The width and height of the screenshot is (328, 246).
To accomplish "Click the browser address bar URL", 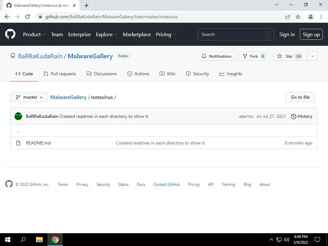I will coord(111,17).
